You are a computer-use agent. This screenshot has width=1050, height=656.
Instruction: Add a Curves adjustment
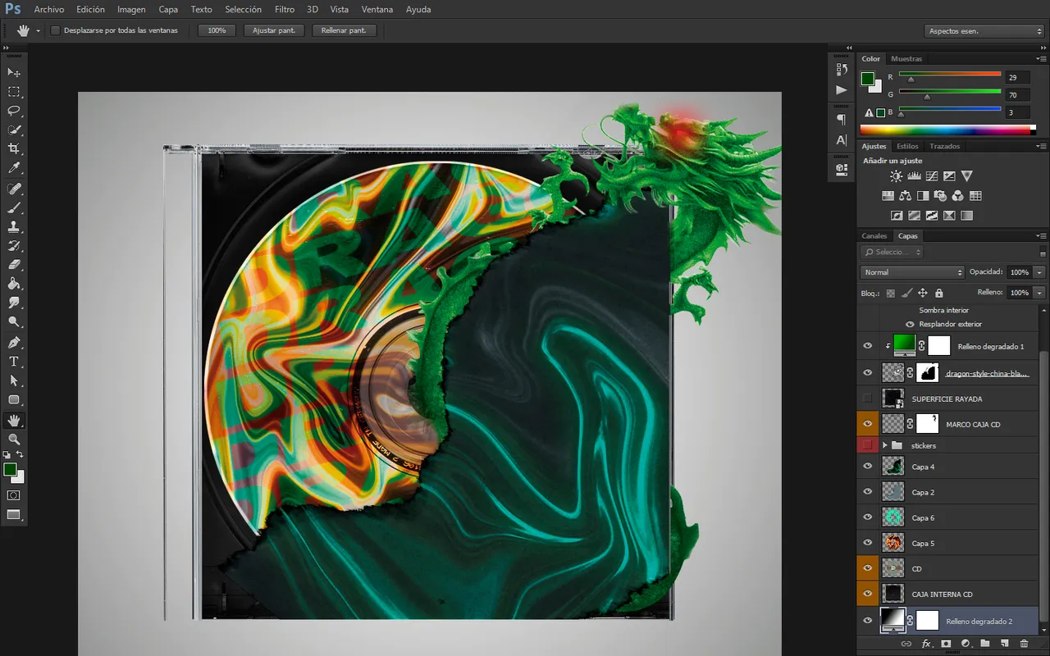(932, 175)
